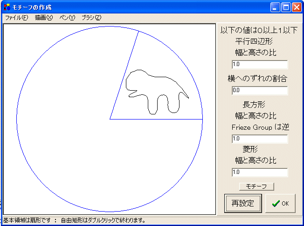Viewport: 304px width, 226px height.
Task: Open the ペン(Y) menu
Action: pos(67,18)
